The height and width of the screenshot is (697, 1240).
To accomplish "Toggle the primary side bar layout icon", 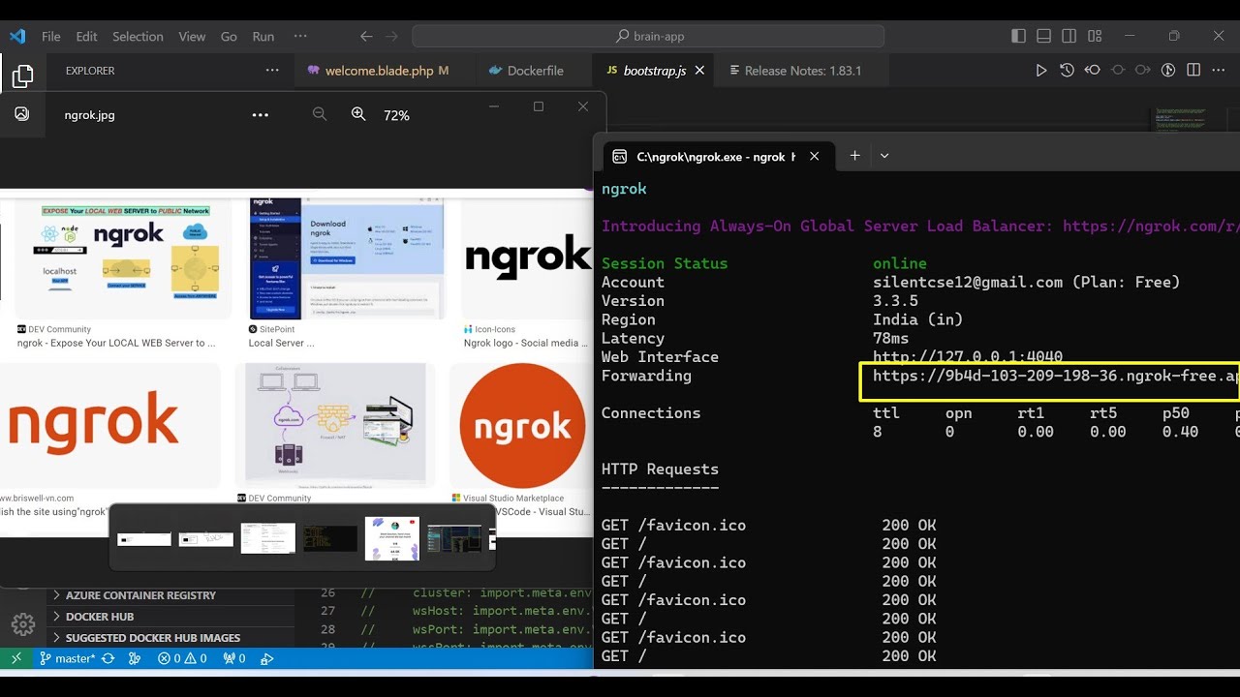I will 1018,36.
